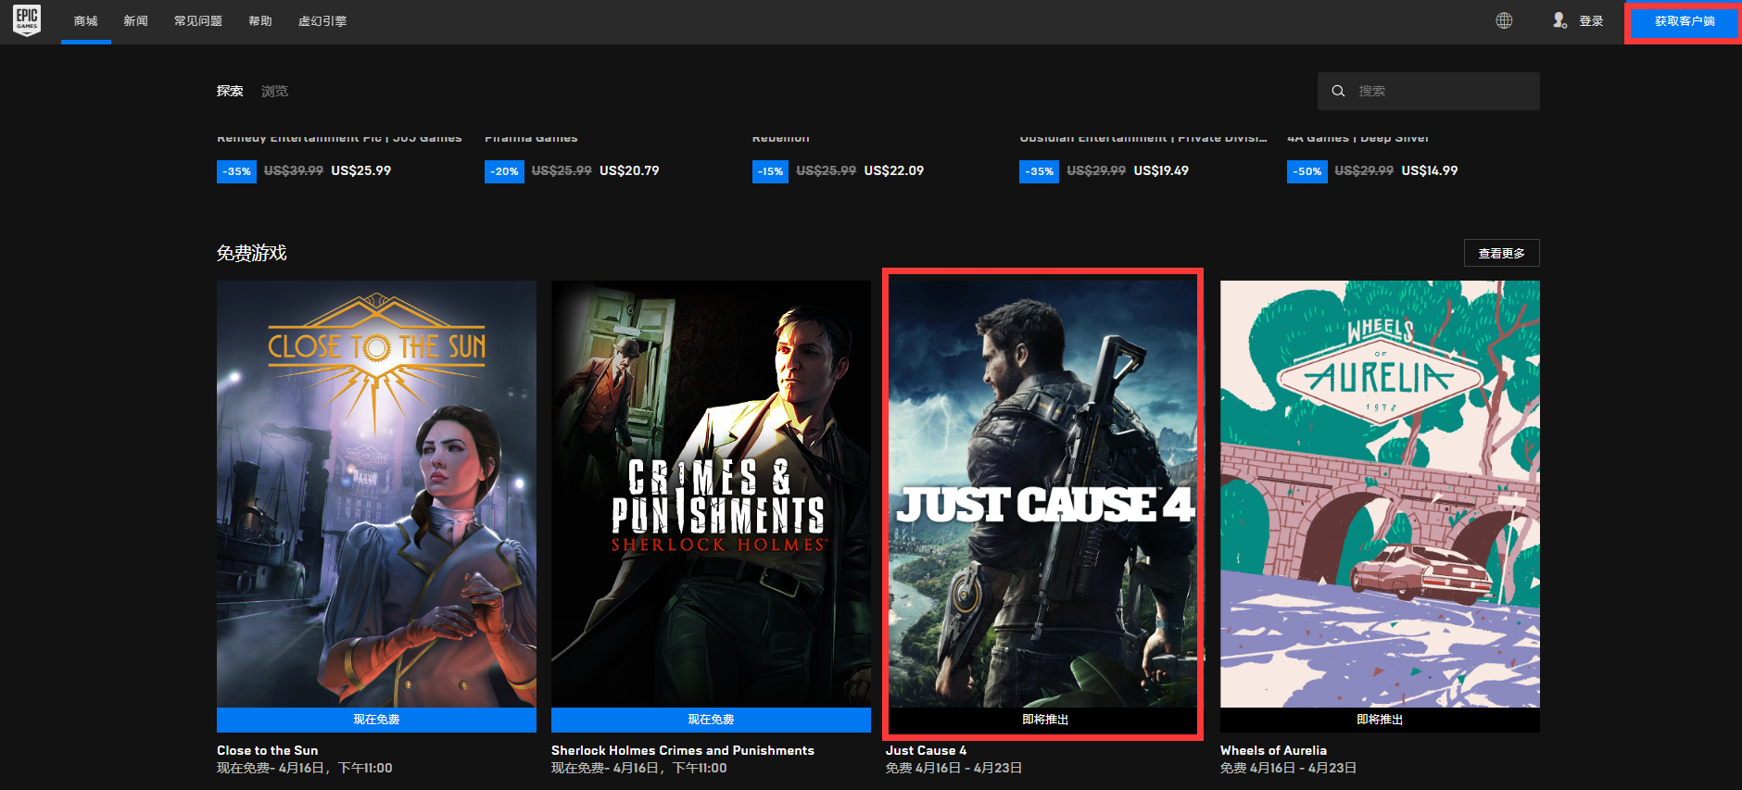Viewport: 1742px width, 790px height.
Task: Select the -35% discount badge beside US$25.99
Action: [x=236, y=171]
